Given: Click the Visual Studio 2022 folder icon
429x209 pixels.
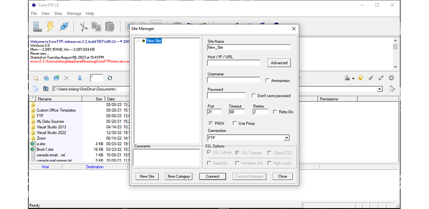Looking at the screenshot, I should click(x=33, y=132).
